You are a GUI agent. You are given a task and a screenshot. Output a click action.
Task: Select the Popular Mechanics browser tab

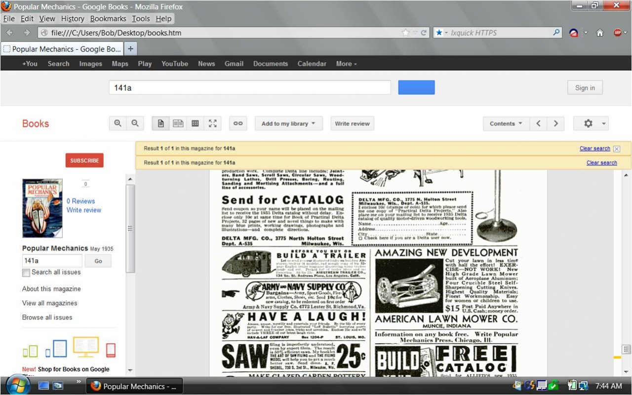coord(62,49)
